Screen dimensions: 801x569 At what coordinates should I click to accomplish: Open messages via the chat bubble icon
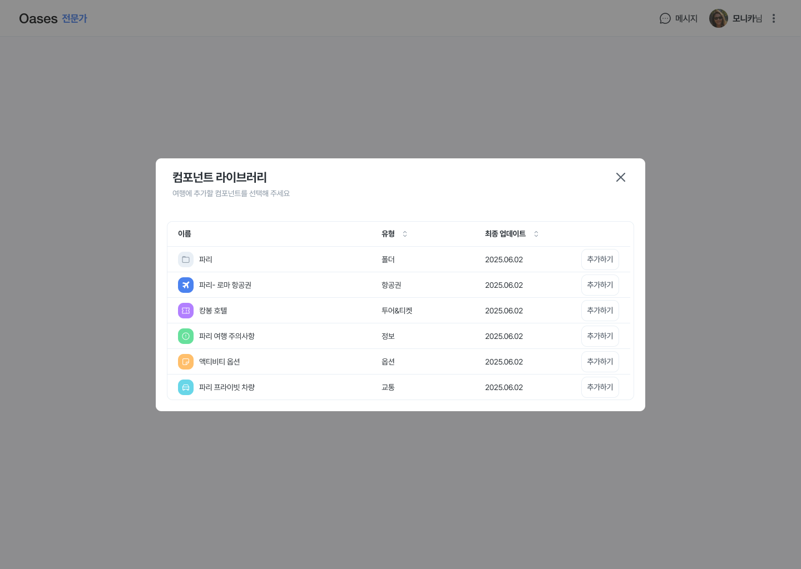tap(665, 18)
